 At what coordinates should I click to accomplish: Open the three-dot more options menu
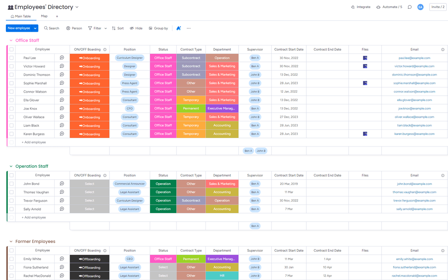click(x=189, y=28)
